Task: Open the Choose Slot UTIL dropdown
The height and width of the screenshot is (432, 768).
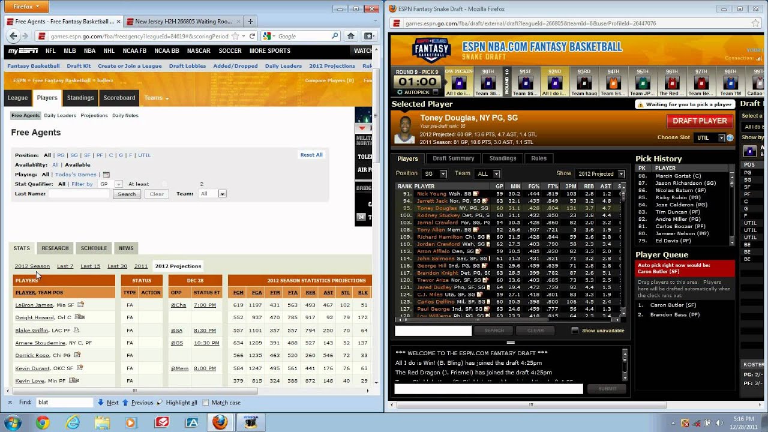Action: [710, 138]
